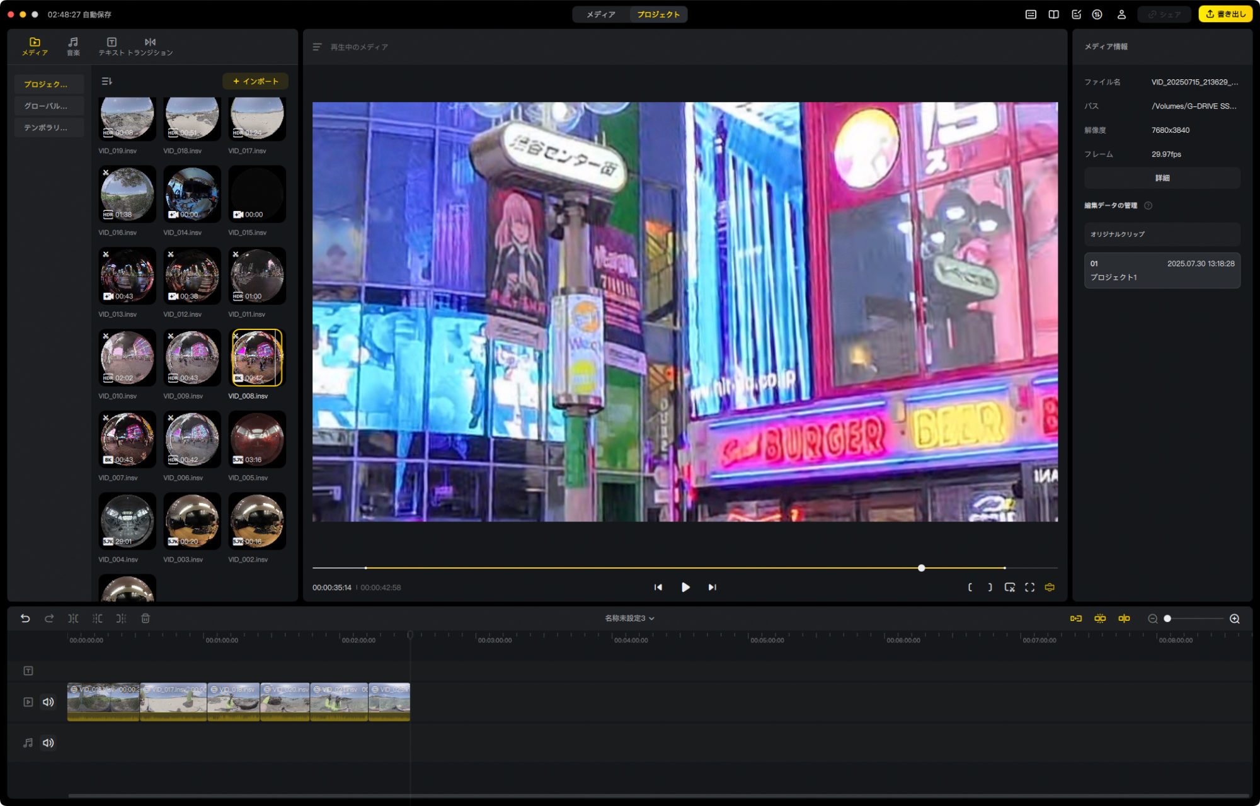The height and width of the screenshot is (806, 1260).
Task: Click the 書き出し export button
Action: coord(1225,14)
